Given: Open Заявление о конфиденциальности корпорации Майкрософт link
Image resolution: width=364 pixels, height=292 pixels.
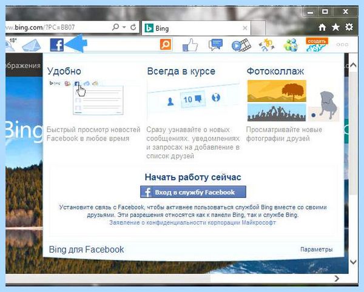Looking at the screenshot, I should (192, 222).
